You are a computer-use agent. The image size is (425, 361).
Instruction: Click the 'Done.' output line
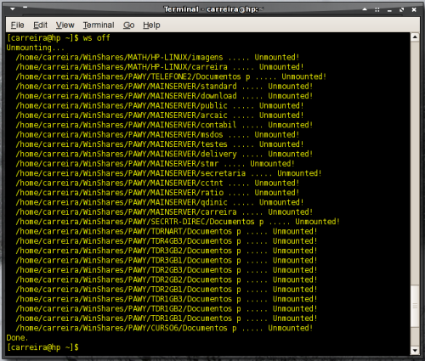click(x=17, y=337)
